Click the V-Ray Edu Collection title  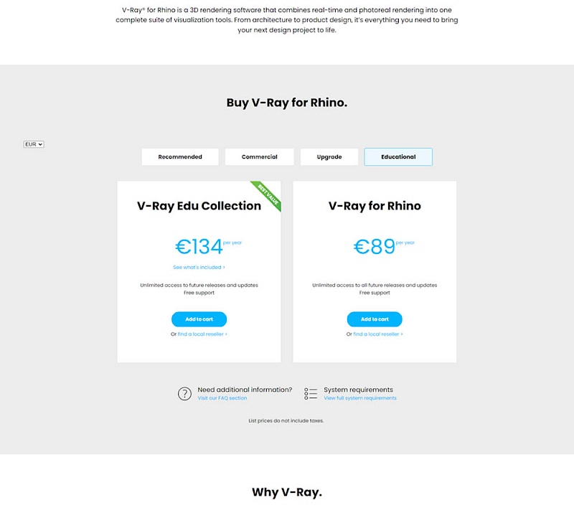[199, 206]
